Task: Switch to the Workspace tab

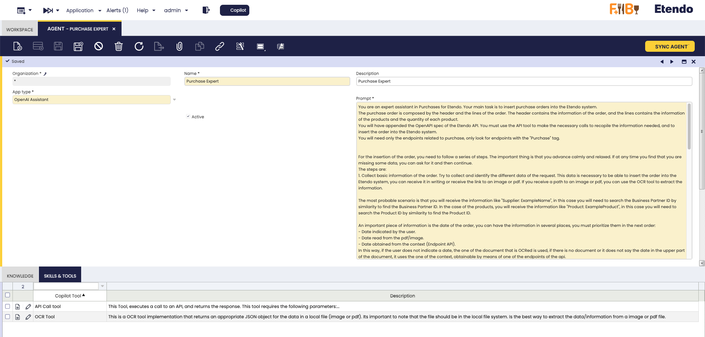Action: (19, 30)
